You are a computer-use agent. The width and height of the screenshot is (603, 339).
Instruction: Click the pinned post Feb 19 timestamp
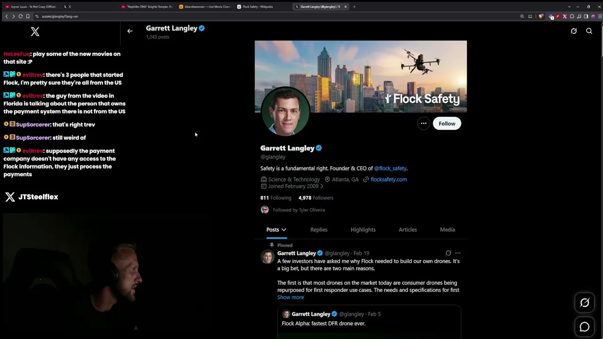pyautogui.click(x=361, y=253)
